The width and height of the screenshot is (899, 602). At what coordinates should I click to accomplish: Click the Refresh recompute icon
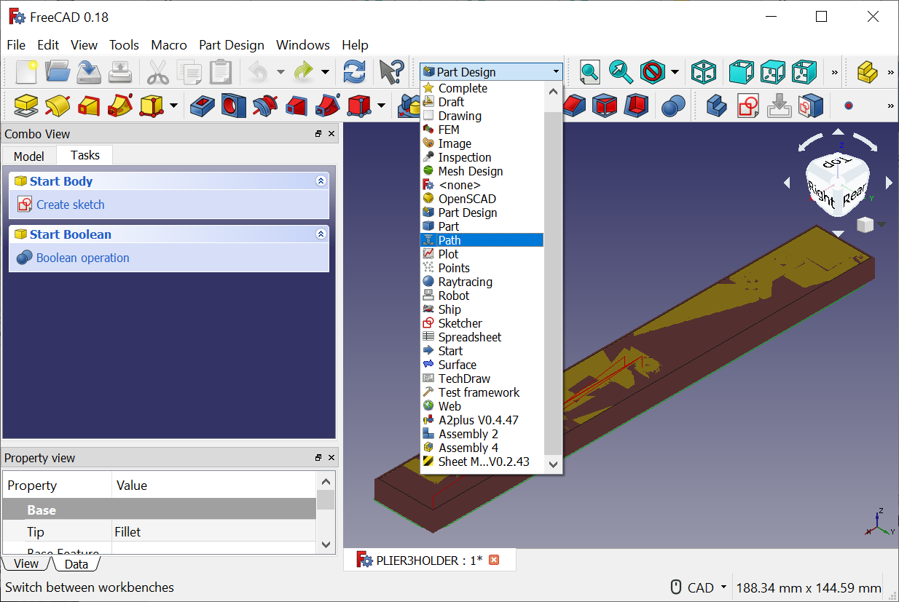[x=354, y=72]
